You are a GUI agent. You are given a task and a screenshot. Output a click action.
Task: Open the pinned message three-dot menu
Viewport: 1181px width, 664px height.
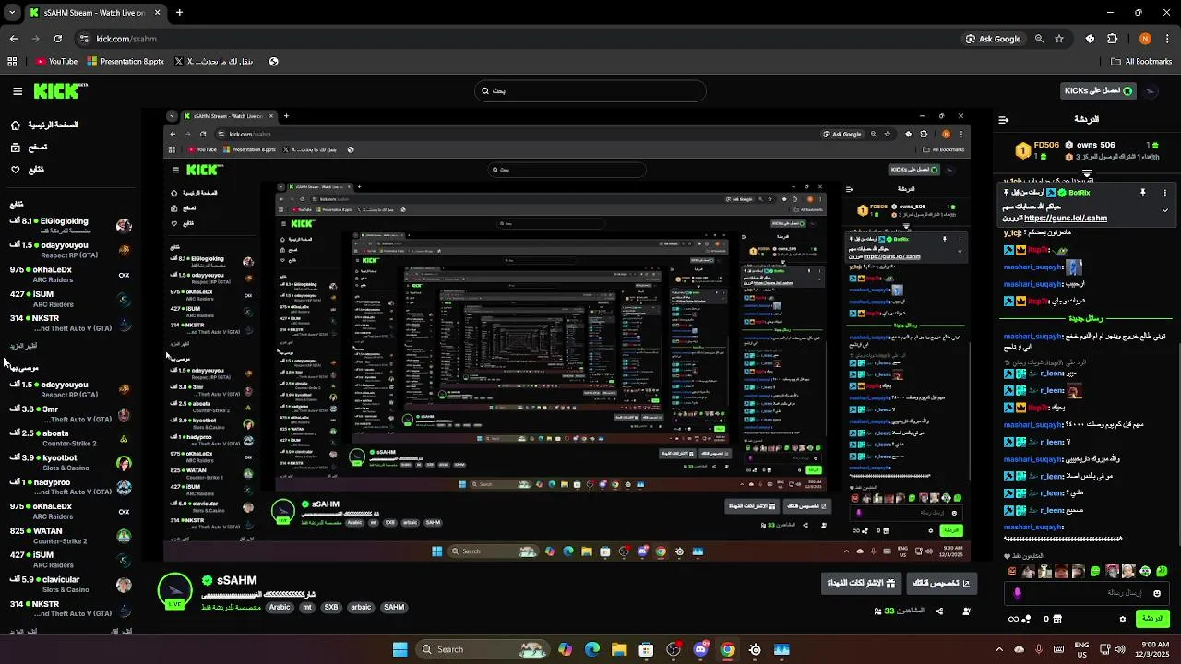click(x=1164, y=193)
